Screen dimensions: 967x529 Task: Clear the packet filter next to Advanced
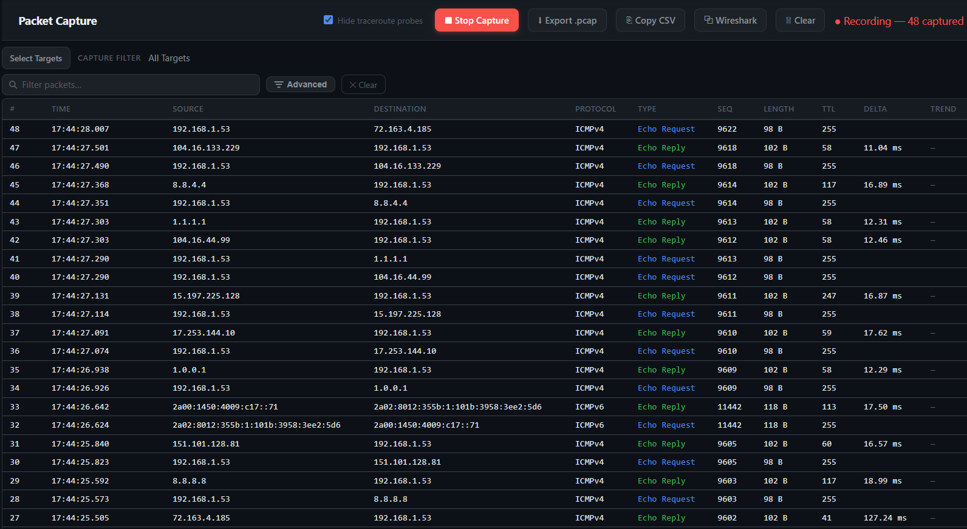[363, 85]
